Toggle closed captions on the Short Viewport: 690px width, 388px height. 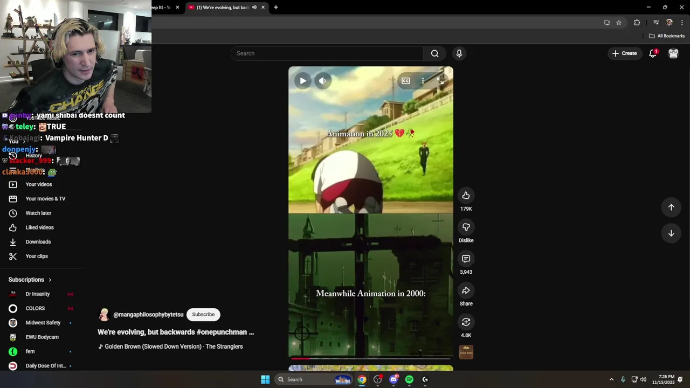[405, 81]
